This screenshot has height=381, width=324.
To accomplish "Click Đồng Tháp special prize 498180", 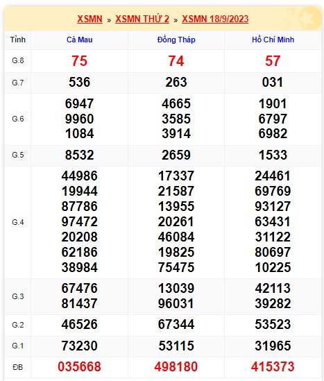I will click(x=176, y=366).
